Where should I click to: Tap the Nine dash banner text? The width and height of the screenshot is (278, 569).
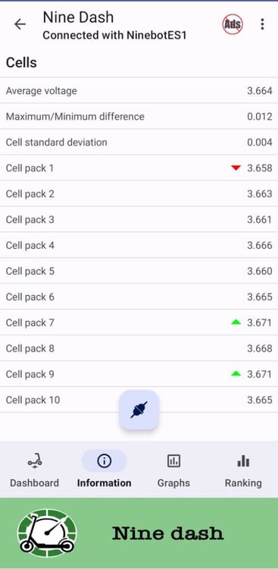tap(168, 533)
